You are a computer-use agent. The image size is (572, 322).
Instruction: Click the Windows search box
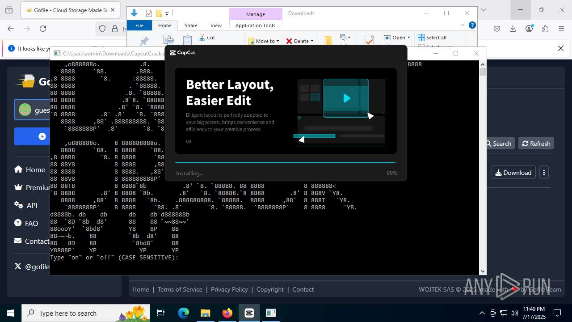pyautogui.click(x=87, y=313)
